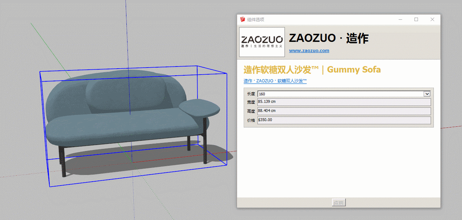Click the 价格 label
This screenshot has width=462, height=220.
point(250,121)
